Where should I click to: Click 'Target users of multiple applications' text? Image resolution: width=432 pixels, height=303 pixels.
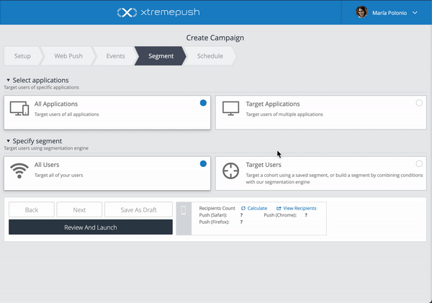pos(284,114)
